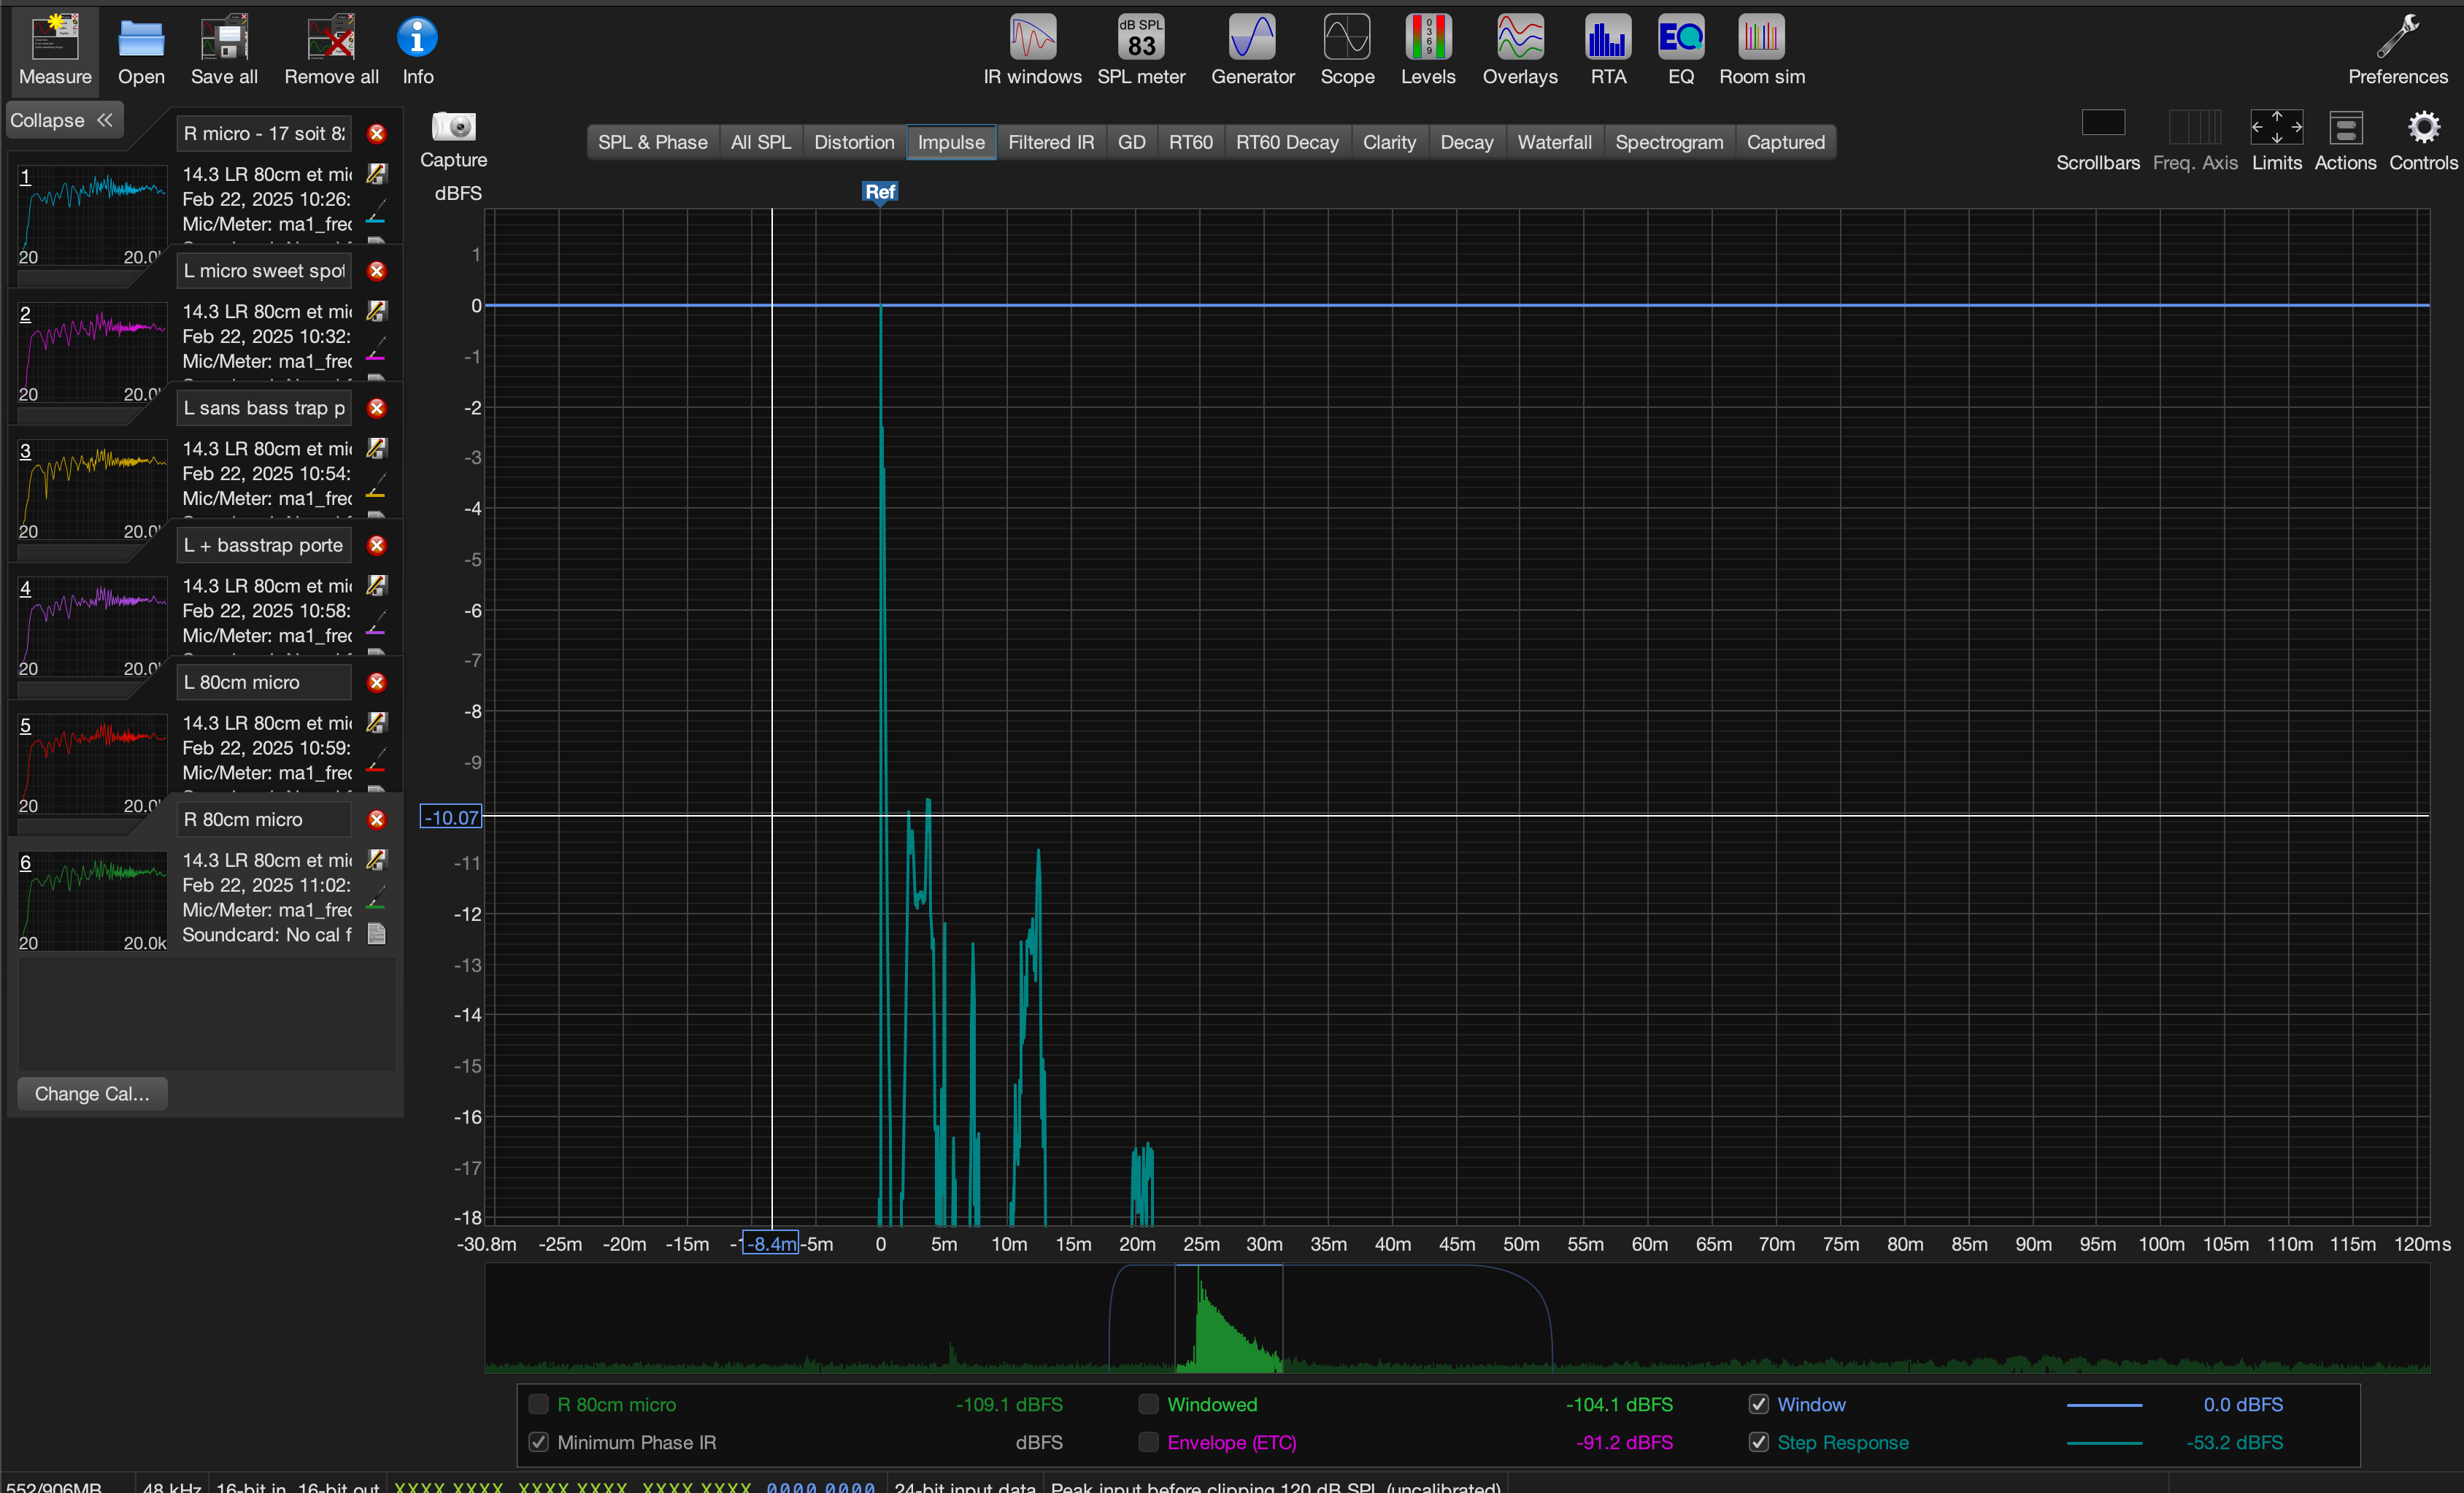Switch to Waterfall tab
This screenshot has height=1493, width=2464.
[x=1554, y=142]
